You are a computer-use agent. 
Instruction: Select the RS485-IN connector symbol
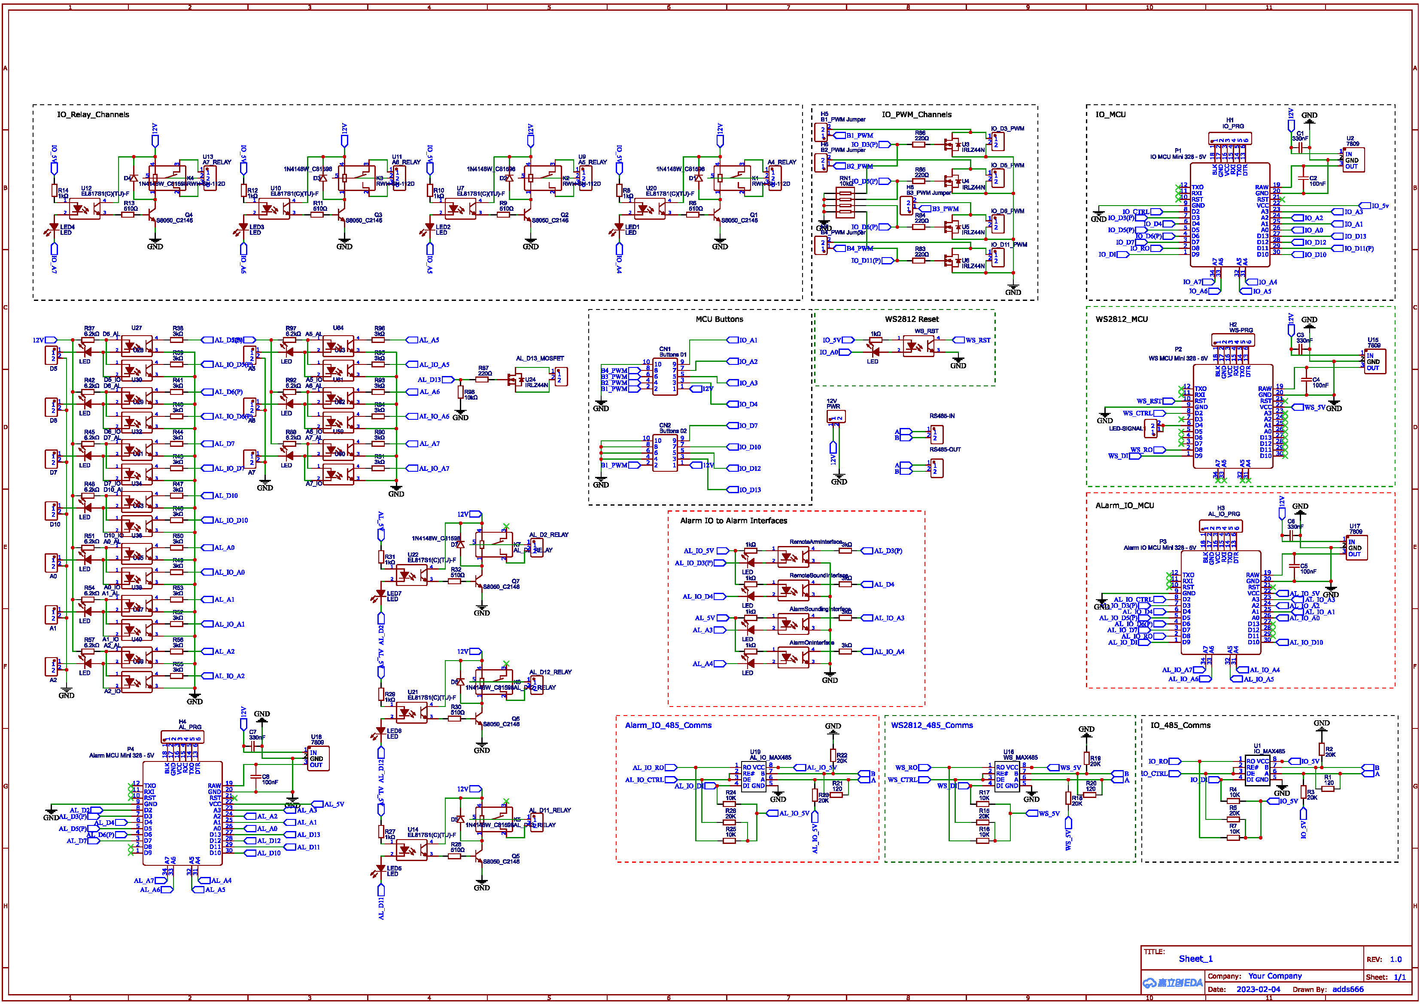click(x=937, y=434)
